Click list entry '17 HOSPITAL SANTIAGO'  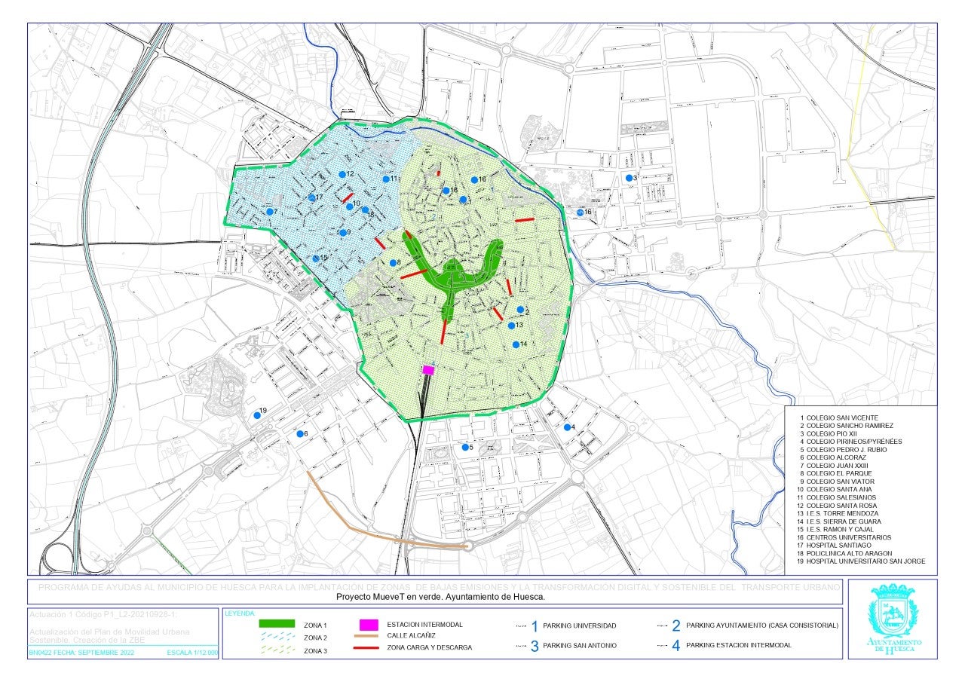click(834, 545)
